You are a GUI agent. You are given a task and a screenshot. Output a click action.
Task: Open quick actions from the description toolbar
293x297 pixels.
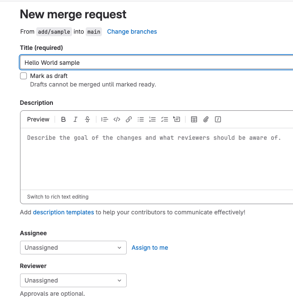point(218,119)
